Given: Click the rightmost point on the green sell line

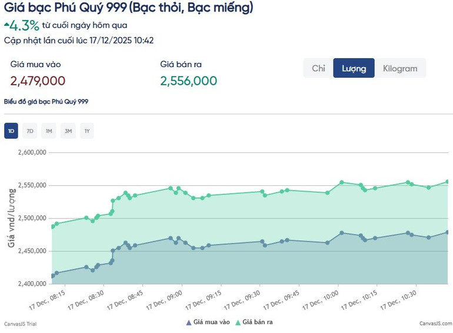Looking at the screenshot, I should click(x=447, y=182).
